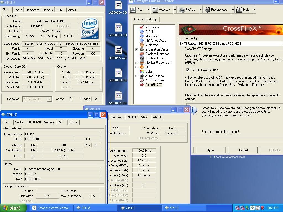Click the Discard button
Screen dimensions: 283x212
(243, 150)
